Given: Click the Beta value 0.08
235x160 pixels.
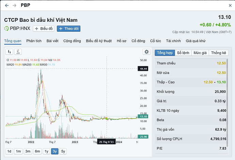Looking at the screenshot, I should coord(223,120).
